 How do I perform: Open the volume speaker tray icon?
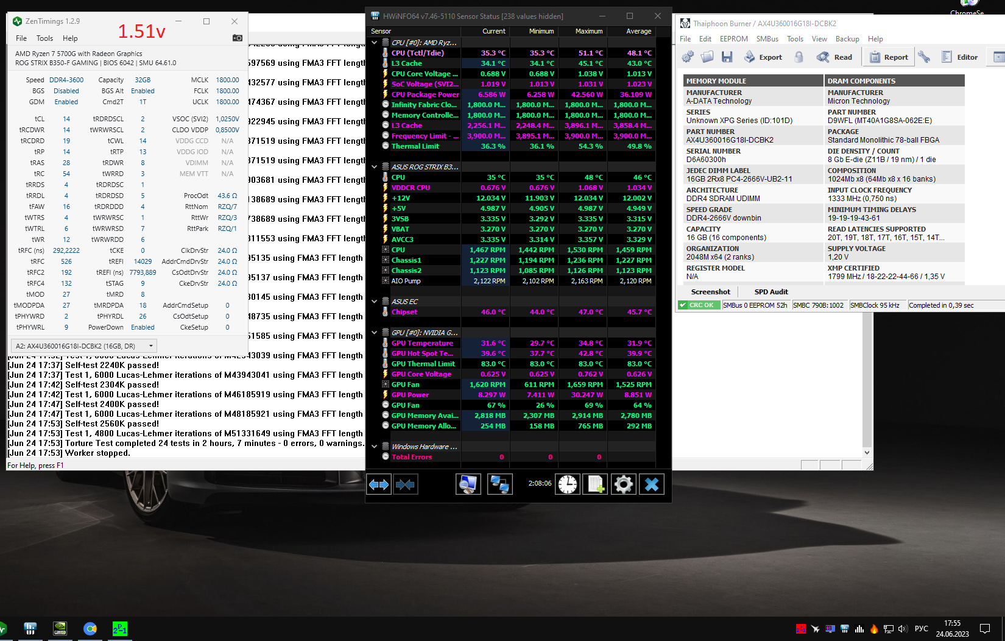903,629
